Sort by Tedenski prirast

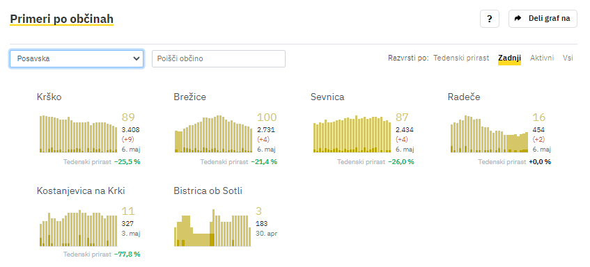(x=461, y=58)
